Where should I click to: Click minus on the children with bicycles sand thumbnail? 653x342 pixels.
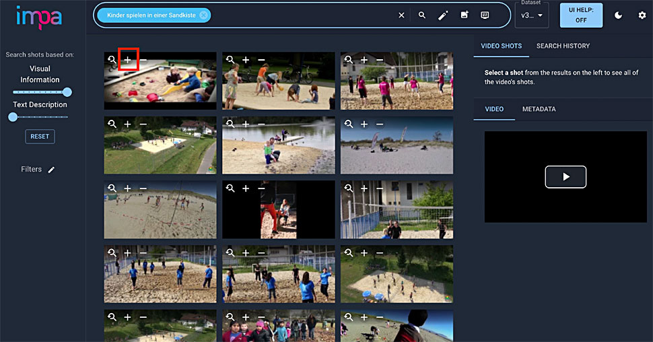(x=261, y=60)
